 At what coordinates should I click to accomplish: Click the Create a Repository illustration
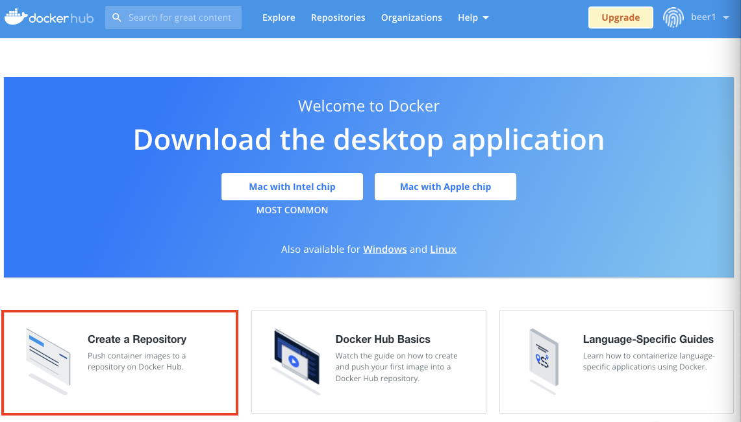48,361
